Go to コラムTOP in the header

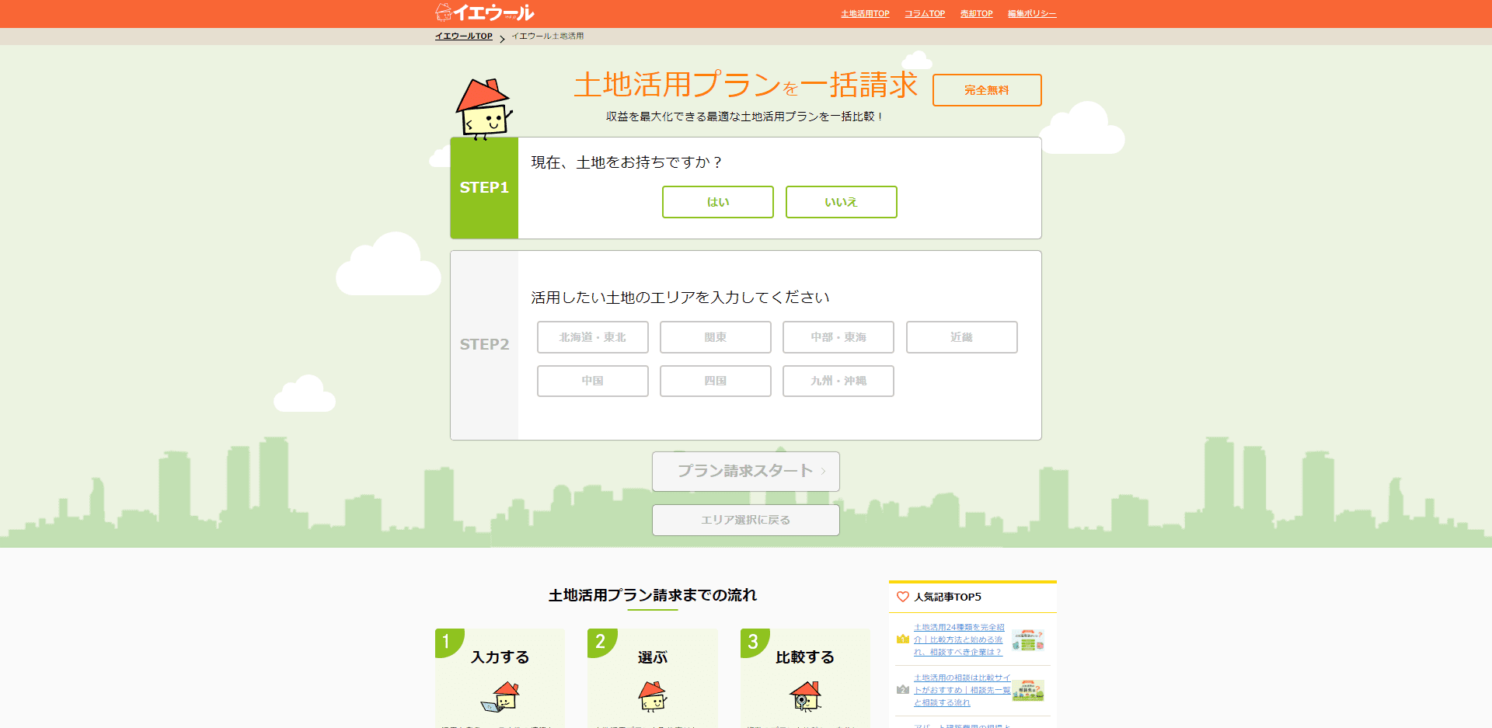pos(925,14)
